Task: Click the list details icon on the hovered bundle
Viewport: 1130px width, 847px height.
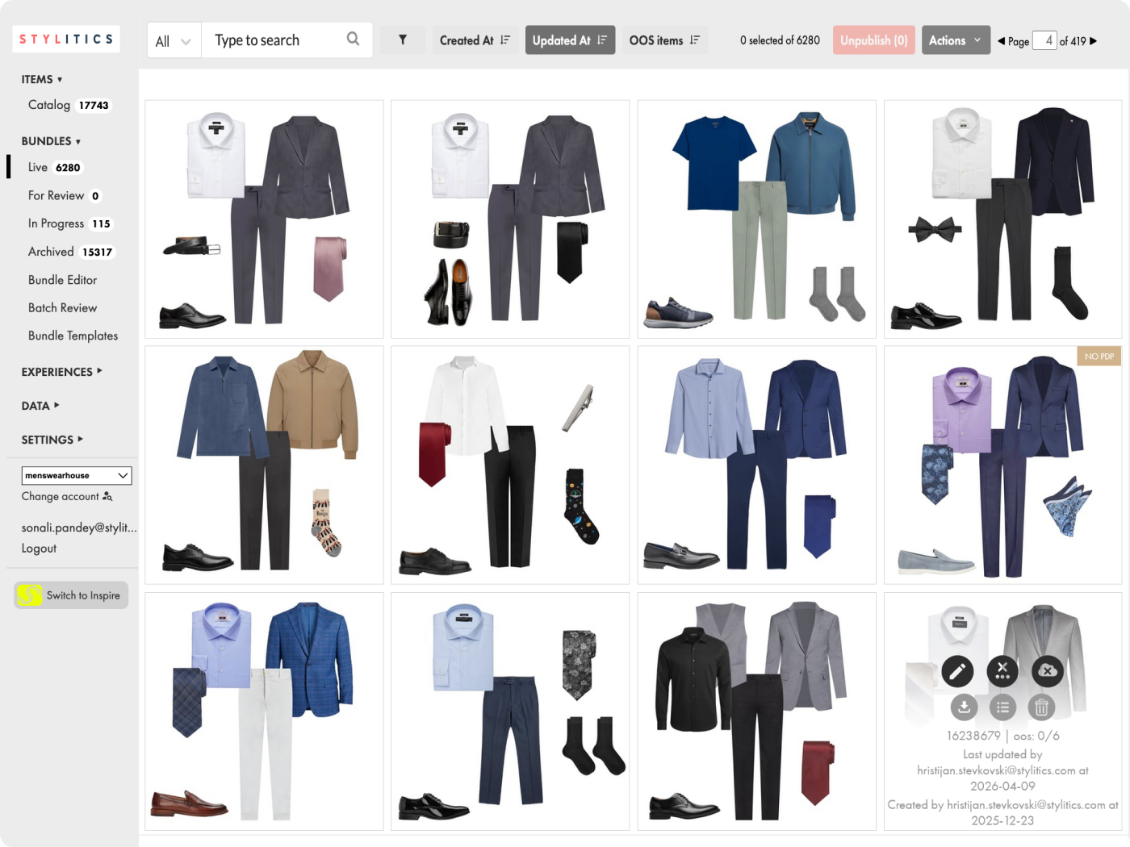Action: pos(1002,707)
